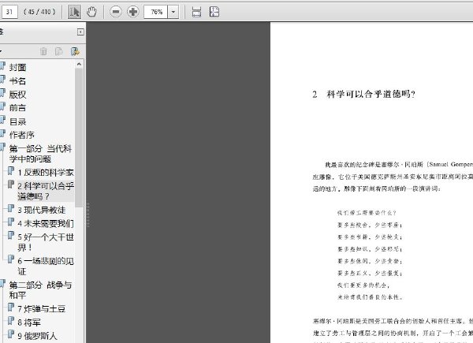Image resolution: width=473 pixels, height=343 pixels.
Task: Click the poem line 我们劳工需要些什么?
Action: point(367,213)
